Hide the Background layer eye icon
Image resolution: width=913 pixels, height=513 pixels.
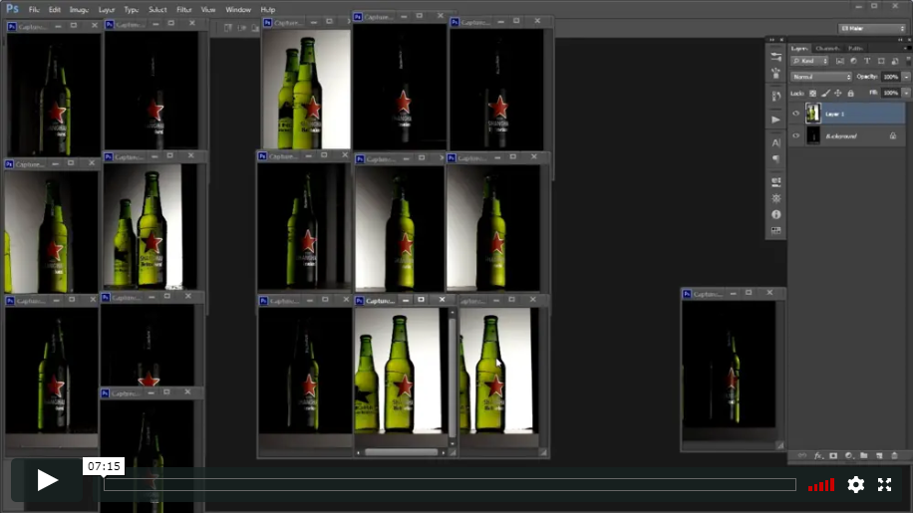pos(796,135)
